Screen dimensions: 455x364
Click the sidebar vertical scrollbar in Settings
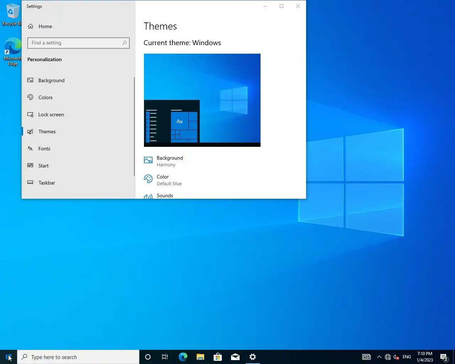point(134,126)
